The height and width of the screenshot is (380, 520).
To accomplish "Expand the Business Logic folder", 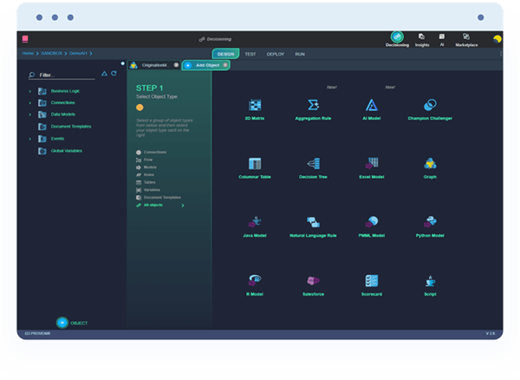I will pyautogui.click(x=29, y=91).
